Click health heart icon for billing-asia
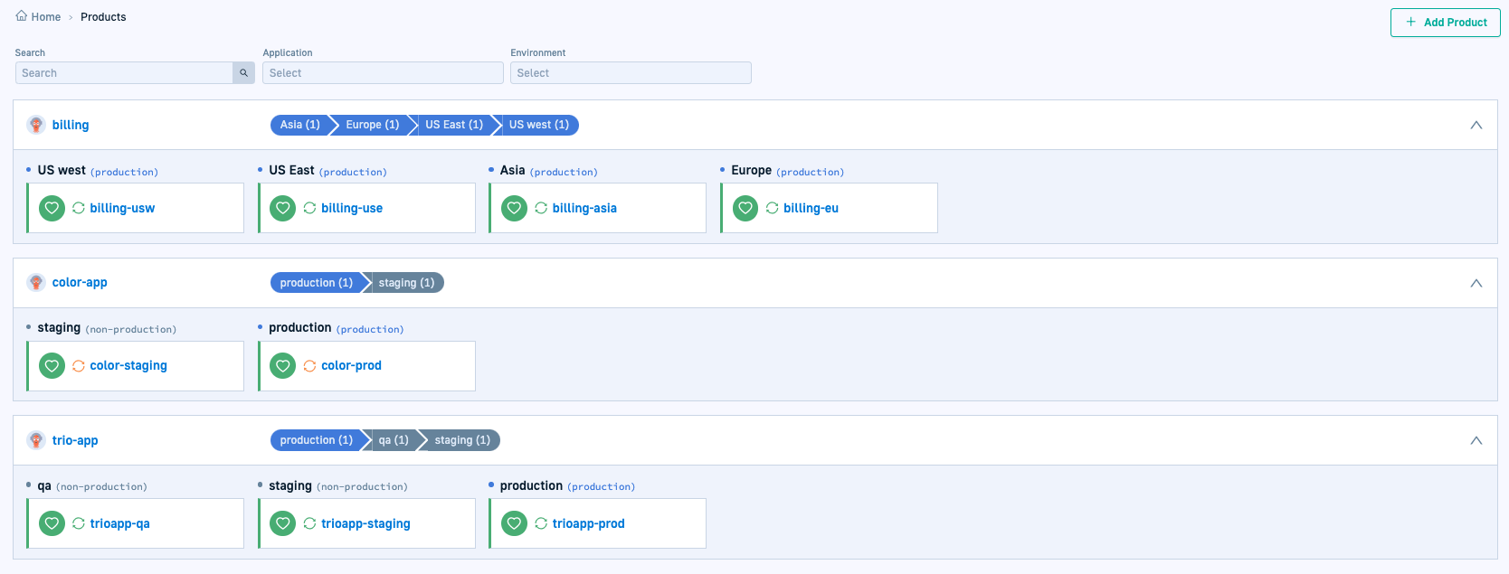 515,208
